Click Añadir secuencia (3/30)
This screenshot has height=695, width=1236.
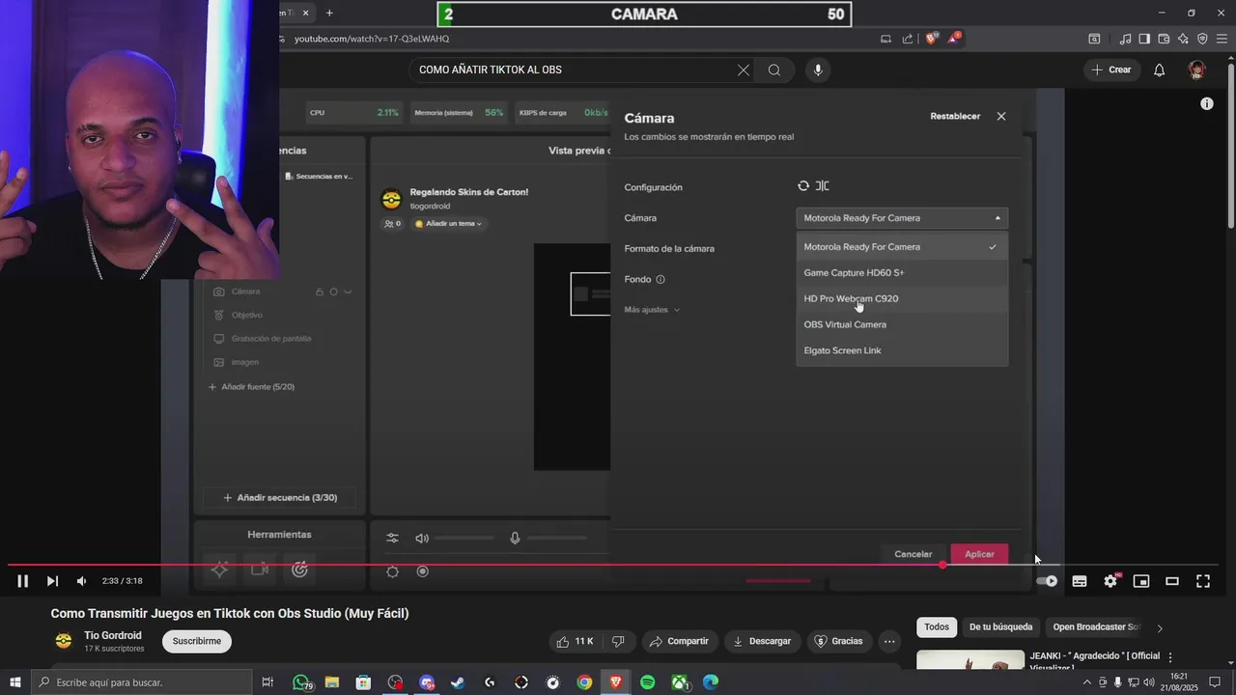pos(280,498)
